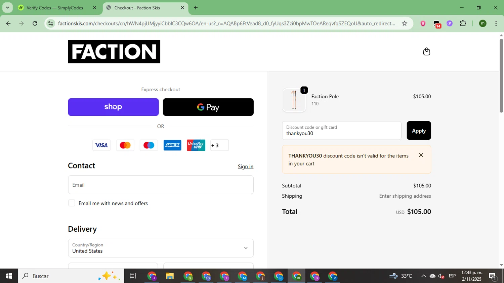This screenshot has width=504, height=283.
Task: Close the Verify Codes — SimplyCodes tab
Action: (x=94, y=8)
